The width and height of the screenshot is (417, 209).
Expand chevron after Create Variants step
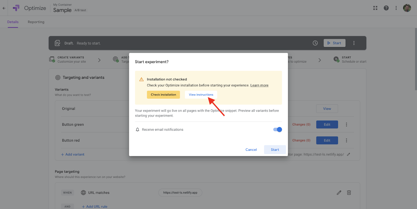[99, 60]
